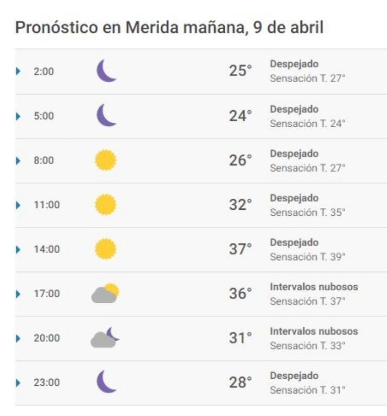
Task: Expand the 14:00 forecast row arrow
Action: (x=18, y=249)
